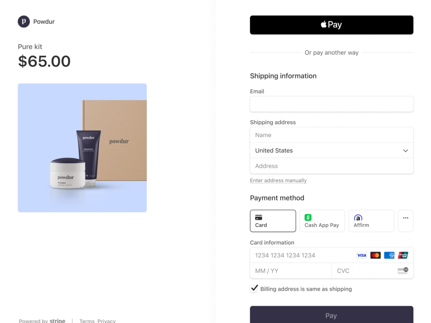Click the country dropdown chevron arrow

point(406,150)
